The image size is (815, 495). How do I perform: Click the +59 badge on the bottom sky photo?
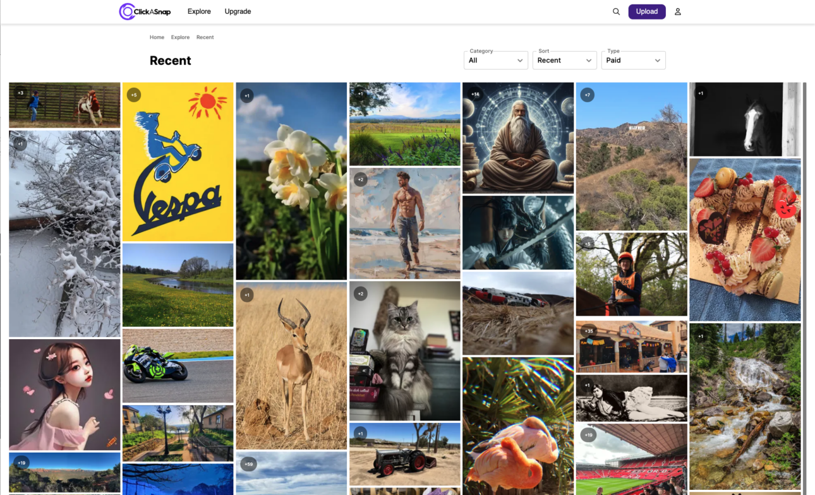click(248, 463)
